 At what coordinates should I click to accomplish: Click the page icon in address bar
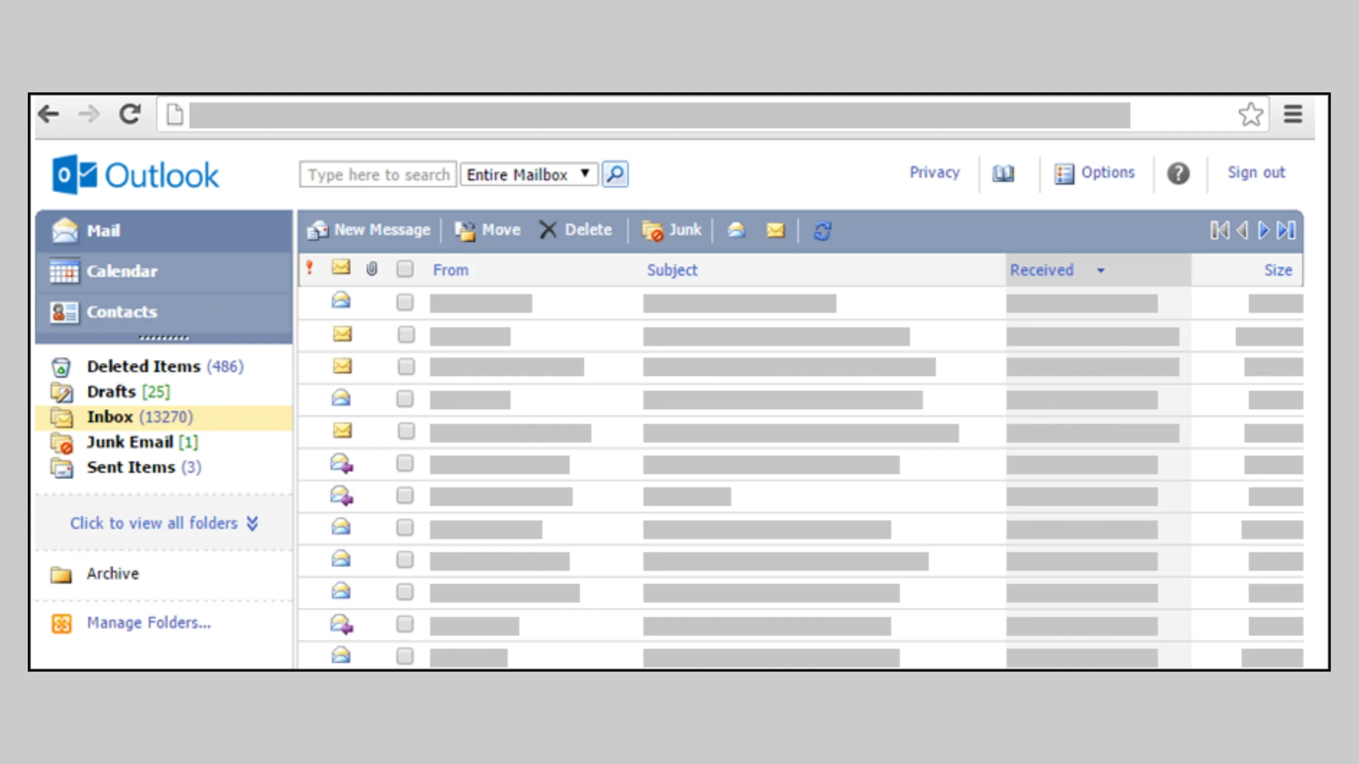(x=175, y=115)
